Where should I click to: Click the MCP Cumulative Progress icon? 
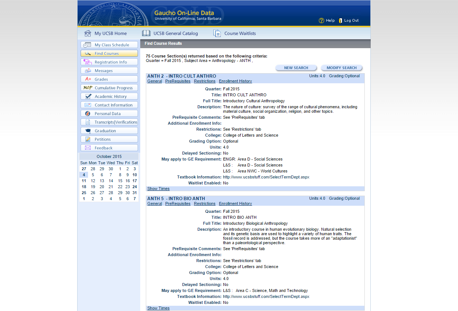(x=88, y=88)
